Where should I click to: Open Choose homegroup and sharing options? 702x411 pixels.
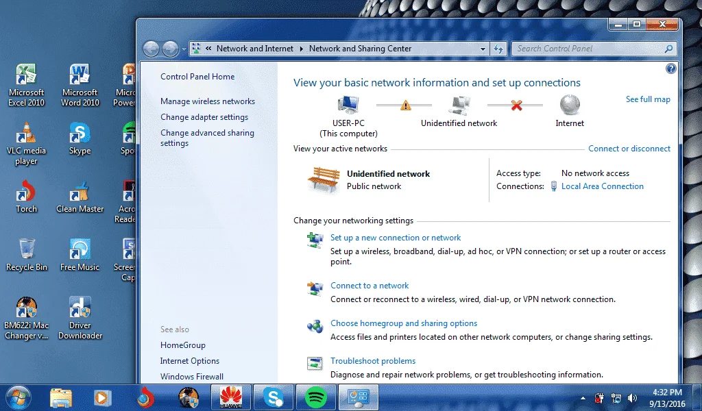(404, 323)
